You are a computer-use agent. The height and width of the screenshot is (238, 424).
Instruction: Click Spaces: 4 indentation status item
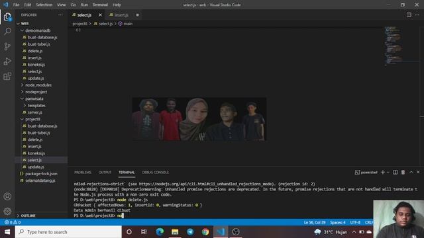(337, 222)
